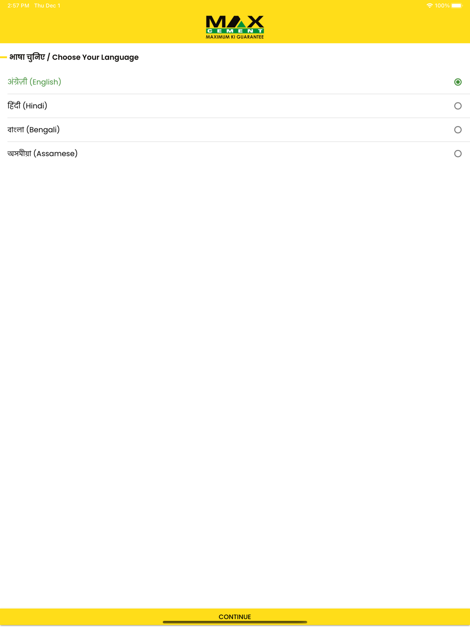Select the Hindi radio button
This screenshot has width=470, height=627.
pyautogui.click(x=458, y=106)
